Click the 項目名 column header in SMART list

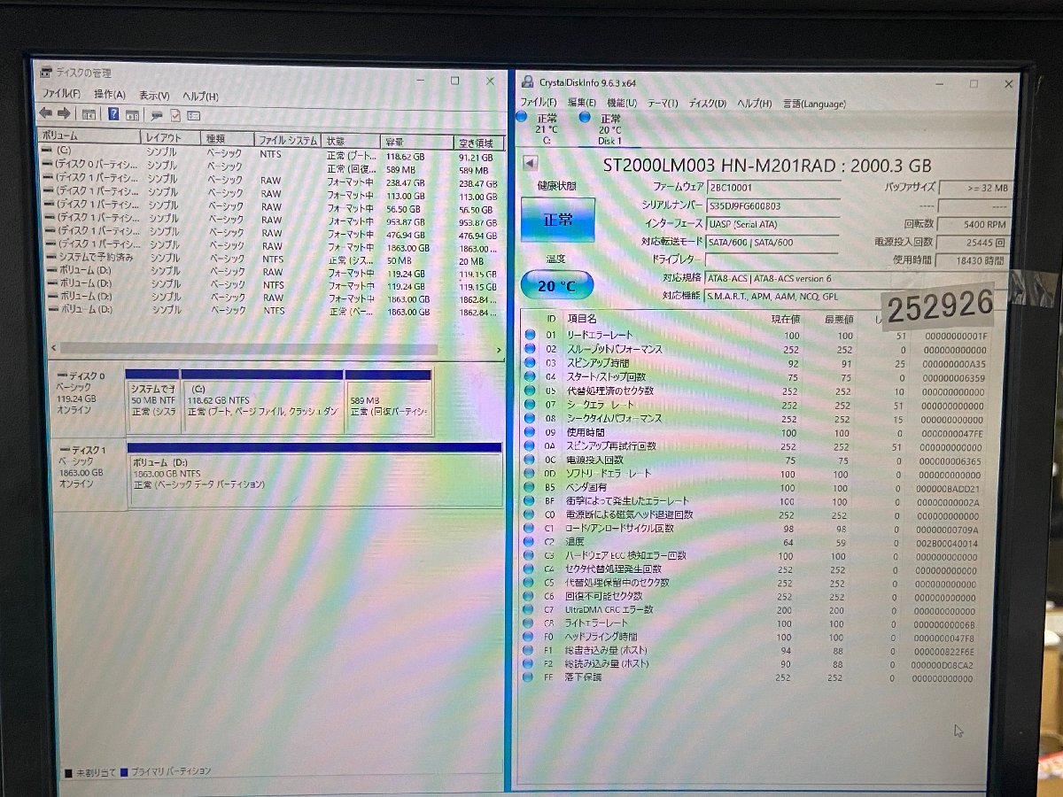581,318
